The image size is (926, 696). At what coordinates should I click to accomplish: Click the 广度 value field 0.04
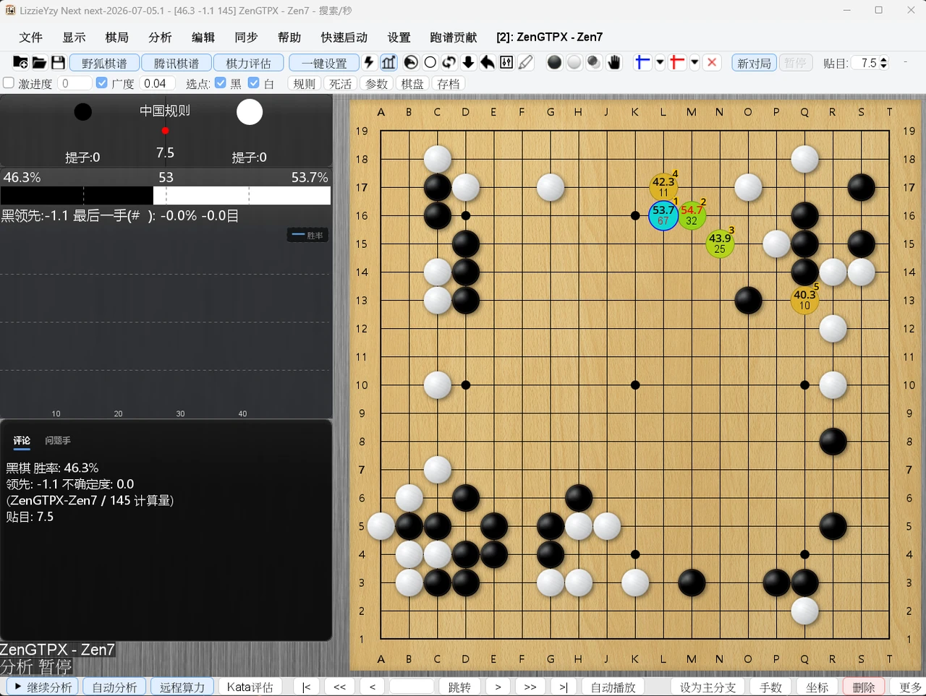click(x=156, y=83)
